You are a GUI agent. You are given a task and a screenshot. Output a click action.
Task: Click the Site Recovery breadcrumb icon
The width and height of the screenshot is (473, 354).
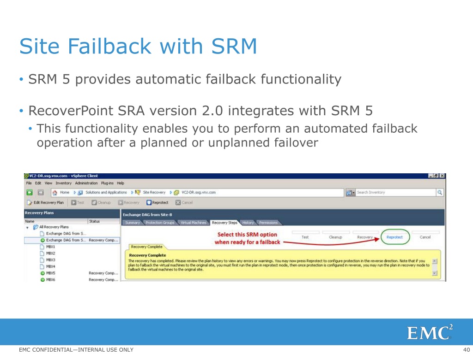138,192
